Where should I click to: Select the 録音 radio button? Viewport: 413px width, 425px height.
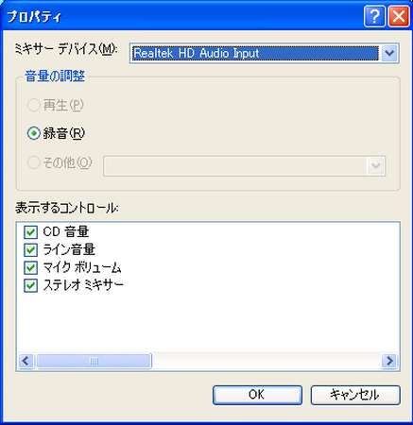(x=33, y=133)
